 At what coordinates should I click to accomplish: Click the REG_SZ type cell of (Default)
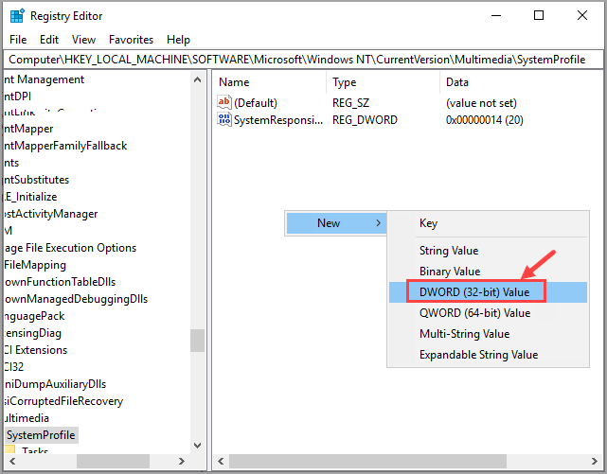tap(350, 103)
